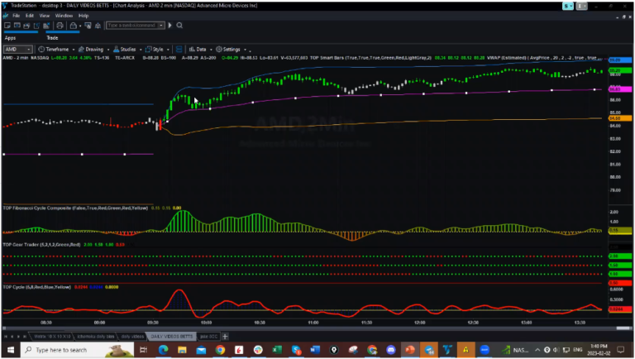Image resolution: width=635 pixels, height=359 pixels.
Task: Click the print icon in the top toolbar
Action: pyautogui.click(x=60, y=26)
